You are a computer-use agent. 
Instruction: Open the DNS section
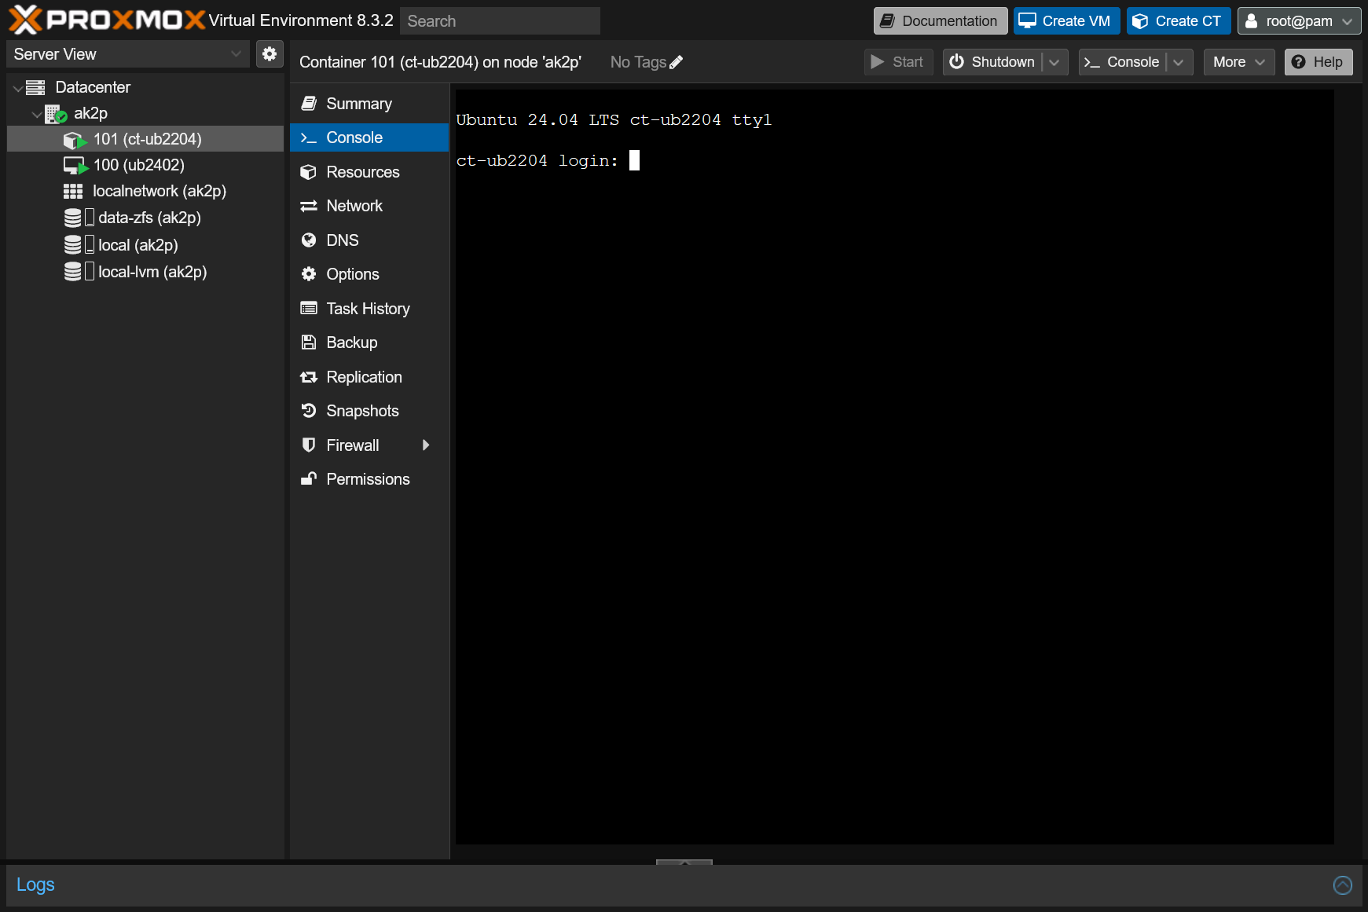coord(369,240)
